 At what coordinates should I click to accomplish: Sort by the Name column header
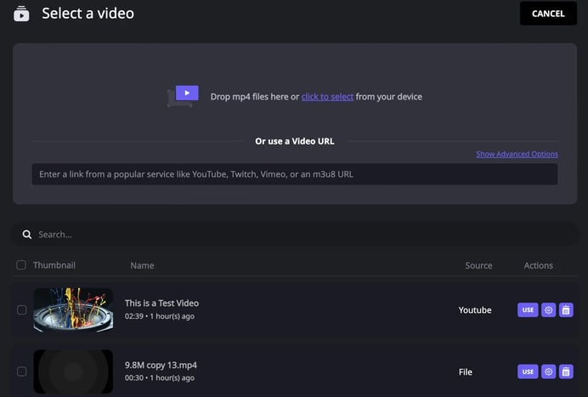(x=142, y=265)
